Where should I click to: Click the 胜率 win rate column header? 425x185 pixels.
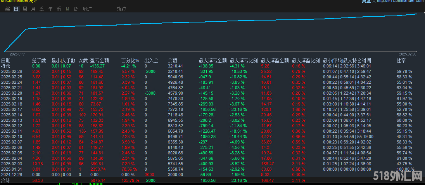401,61
